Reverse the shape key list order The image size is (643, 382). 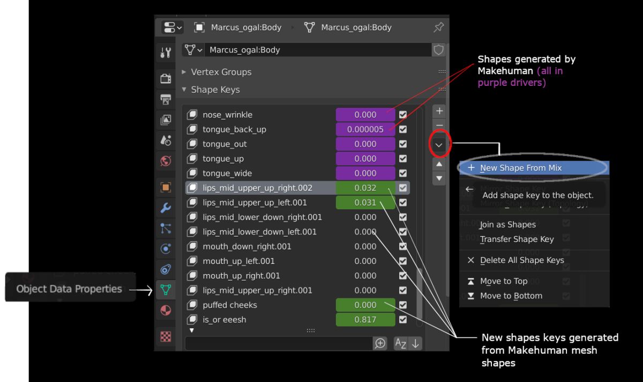(416, 343)
